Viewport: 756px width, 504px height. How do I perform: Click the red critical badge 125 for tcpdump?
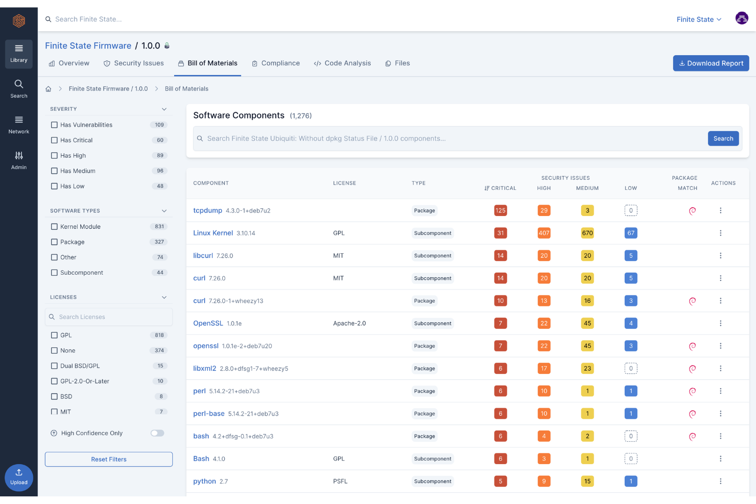(x=501, y=210)
